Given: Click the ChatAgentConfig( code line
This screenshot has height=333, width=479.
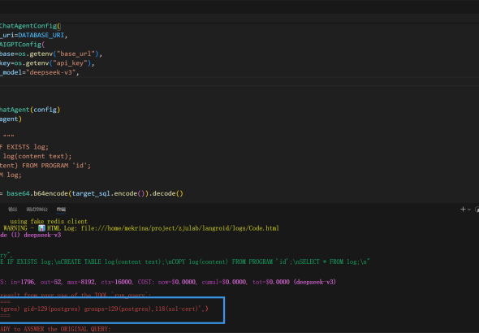Looking at the screenshot, I should [x=30, y=26].
